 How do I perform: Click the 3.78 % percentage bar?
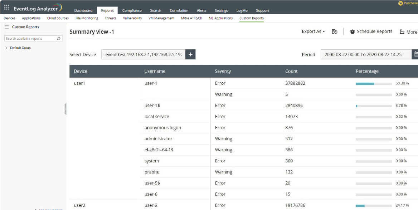click(374, 106)
